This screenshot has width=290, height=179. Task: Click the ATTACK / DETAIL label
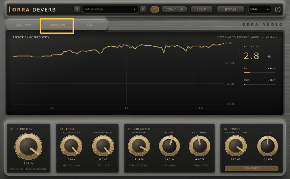(x=139, y=165)
